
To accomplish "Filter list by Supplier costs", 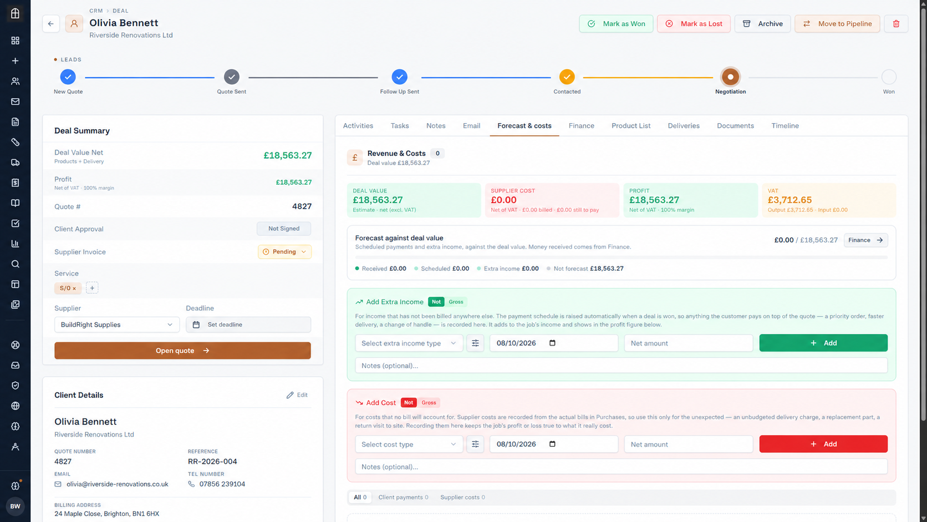I will pyautogui.click(x=462, y=497).
